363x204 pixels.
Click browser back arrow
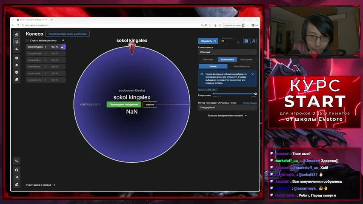[13, 25]
